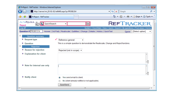The height and width of the screenshot is (98, 171).
Task: Go to the Home link
Action: (x=148, y=28)
